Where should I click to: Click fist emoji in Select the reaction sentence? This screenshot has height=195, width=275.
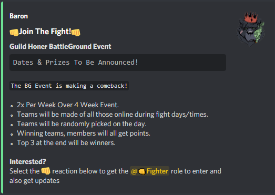pos(46,171)
